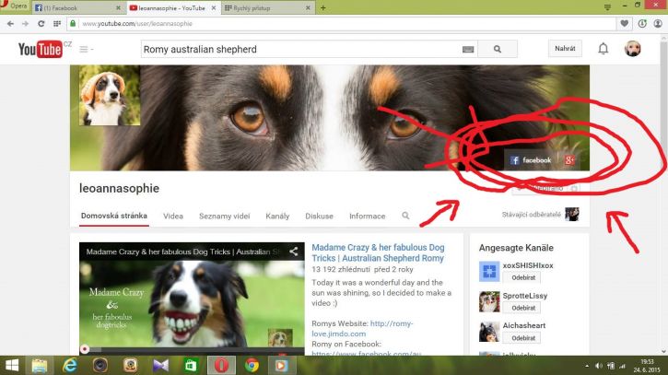This screenshot has height=375, width=668.
Task: Subscribe to xoxSHISHIxox with Odebírat
Action: [x=523, y=277]
